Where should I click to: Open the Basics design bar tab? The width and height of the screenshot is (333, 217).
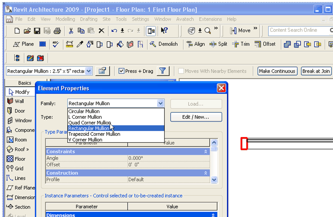point(25,83)
